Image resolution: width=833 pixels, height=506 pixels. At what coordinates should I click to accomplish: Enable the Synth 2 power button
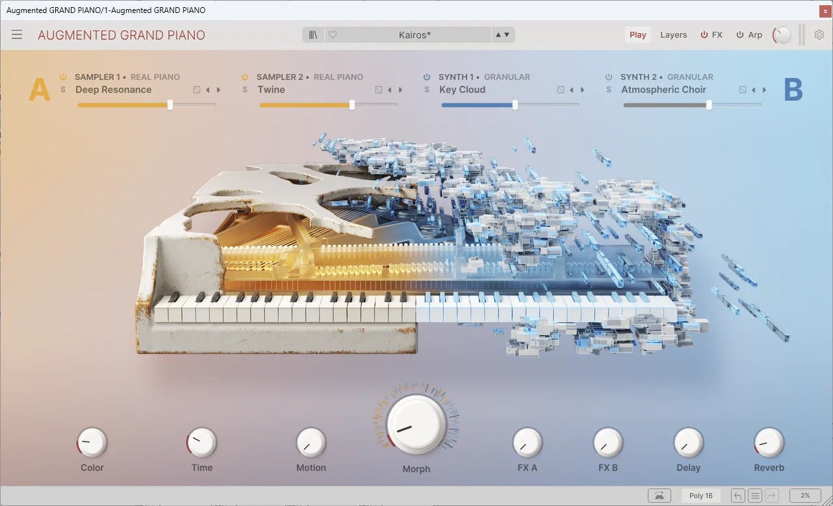(609, 77)
